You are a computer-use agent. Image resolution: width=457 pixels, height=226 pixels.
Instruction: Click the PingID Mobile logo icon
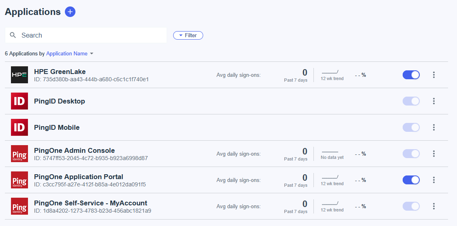tap(19, 127)
